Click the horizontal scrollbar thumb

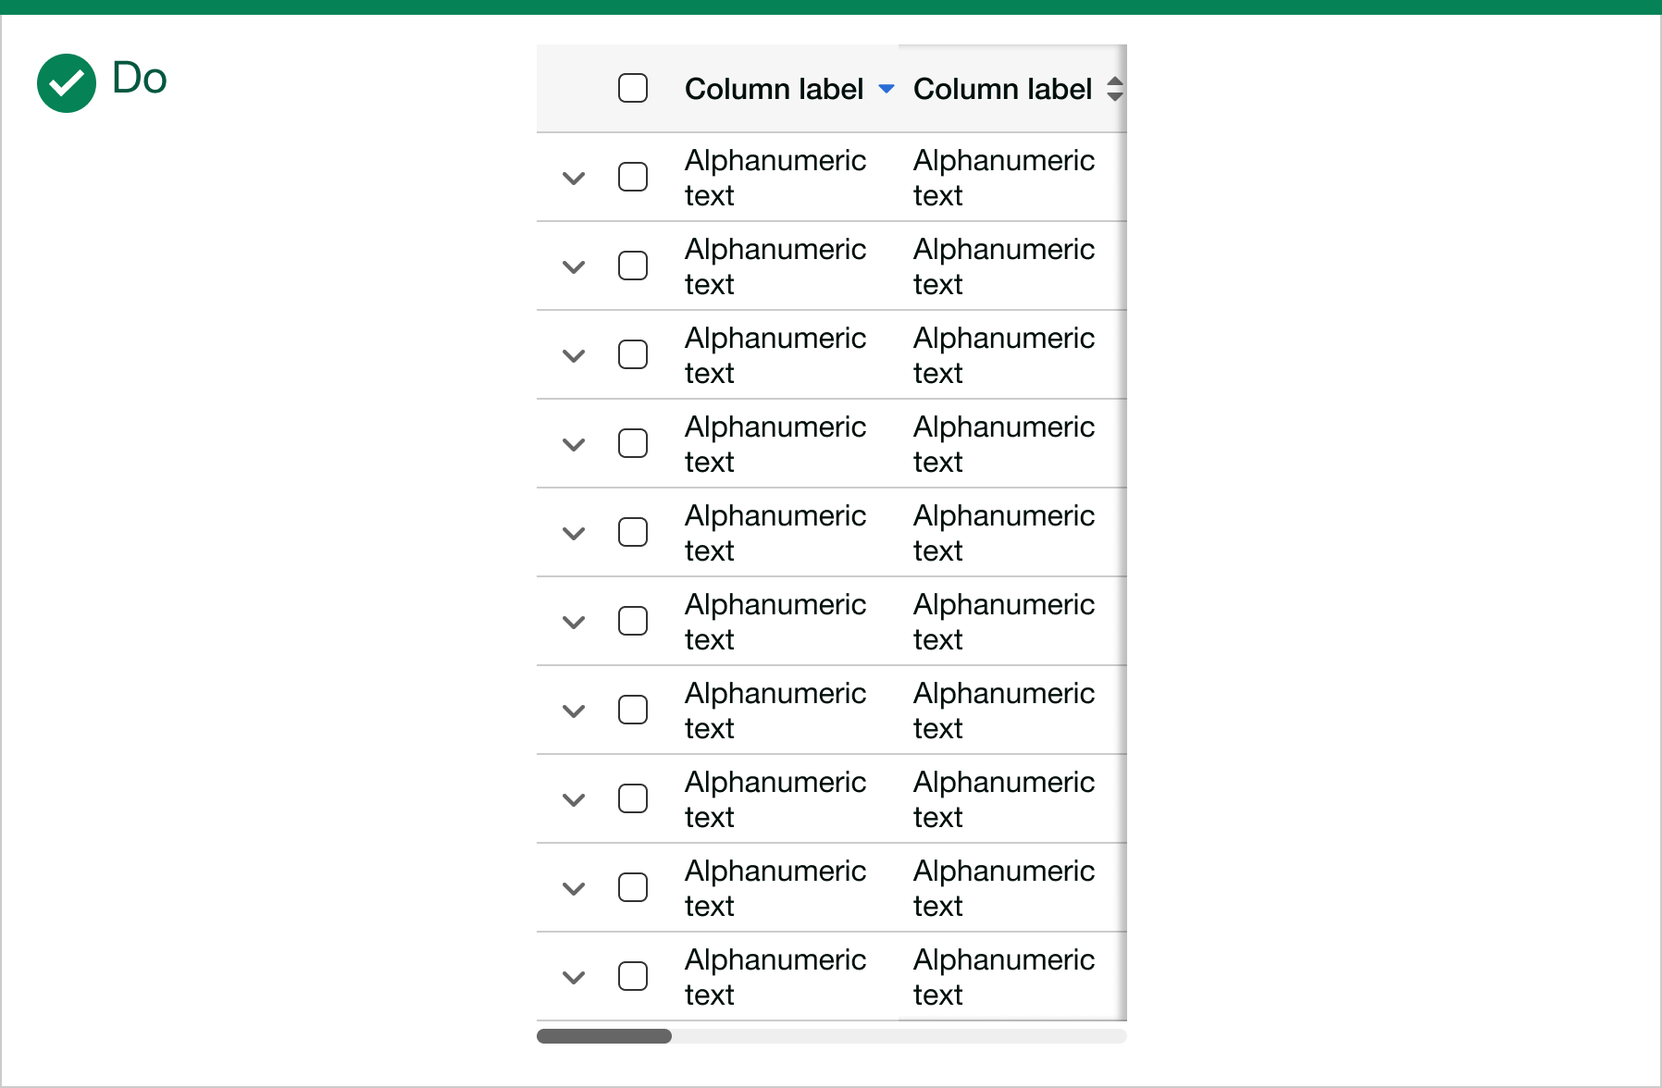click(x=604, y=1036)
